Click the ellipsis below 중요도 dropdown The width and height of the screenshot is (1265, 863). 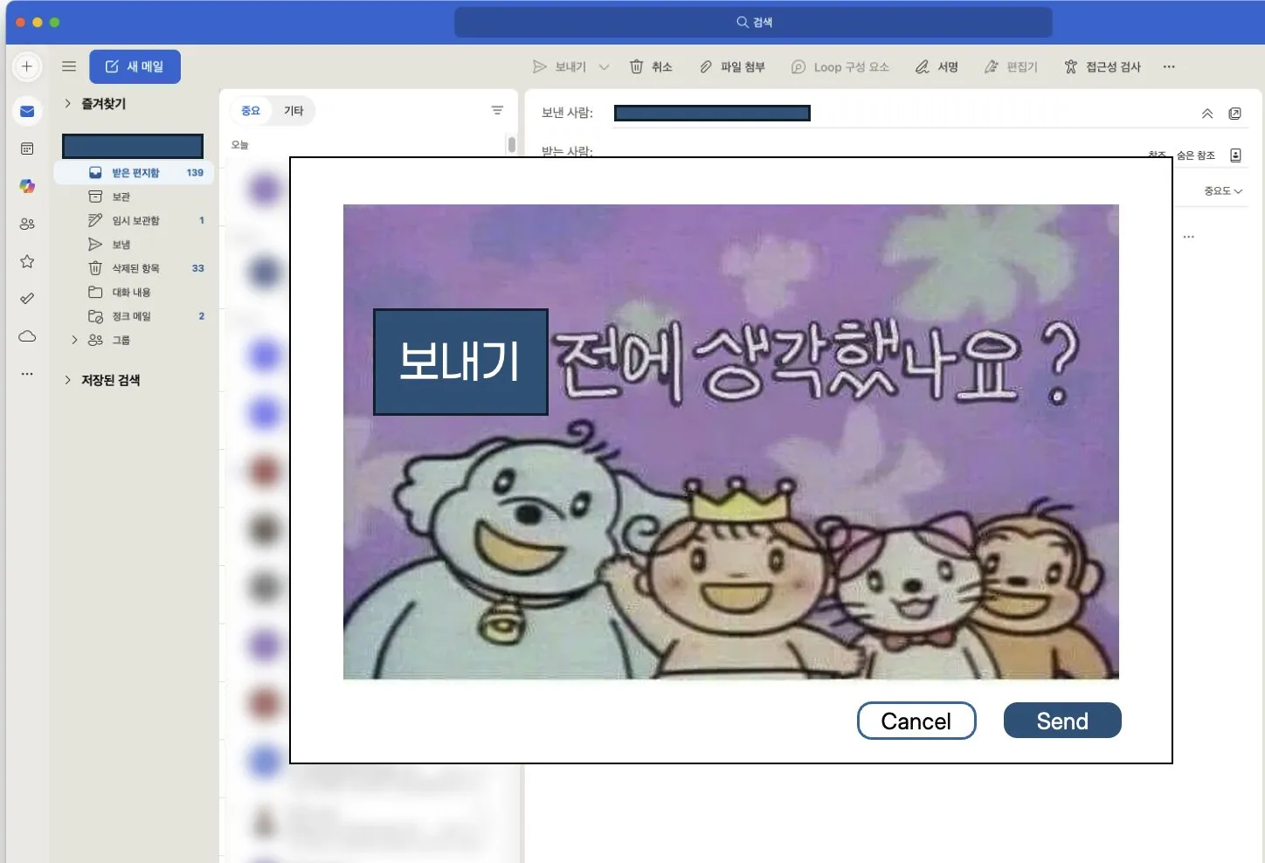coord(1188,237)
